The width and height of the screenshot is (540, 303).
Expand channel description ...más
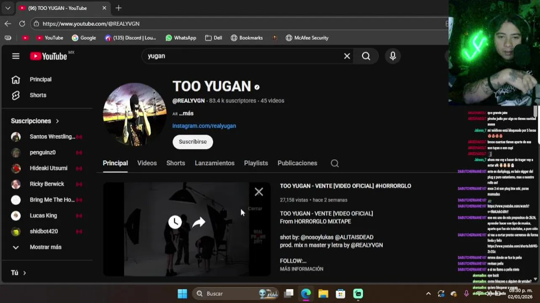(x=186, y=114)
